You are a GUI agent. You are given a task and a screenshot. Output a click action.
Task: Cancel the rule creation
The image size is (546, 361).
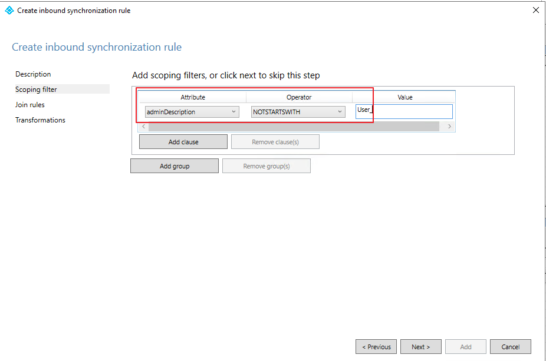click(x=511, y=347)
